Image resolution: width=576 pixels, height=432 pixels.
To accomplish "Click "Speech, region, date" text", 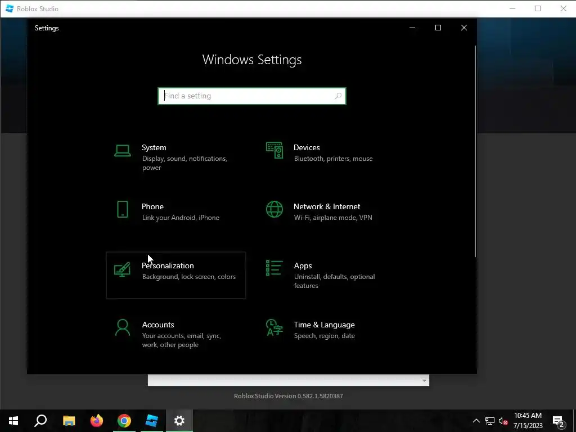I will point(325,336).
